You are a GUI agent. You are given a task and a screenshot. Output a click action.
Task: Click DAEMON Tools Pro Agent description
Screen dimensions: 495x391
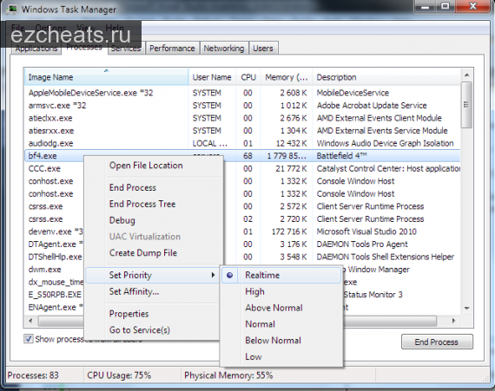[362, 244]
